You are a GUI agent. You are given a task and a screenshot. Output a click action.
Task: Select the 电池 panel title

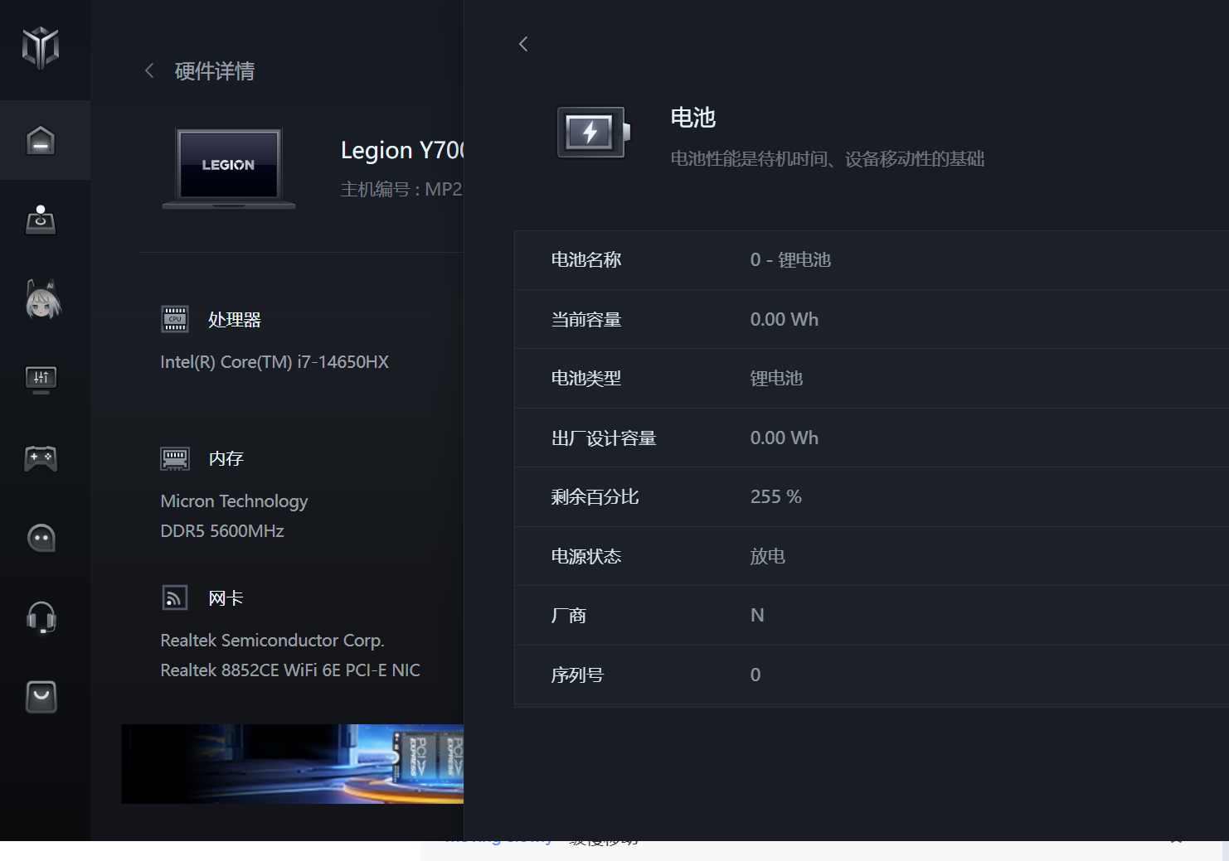pos(693,118)
